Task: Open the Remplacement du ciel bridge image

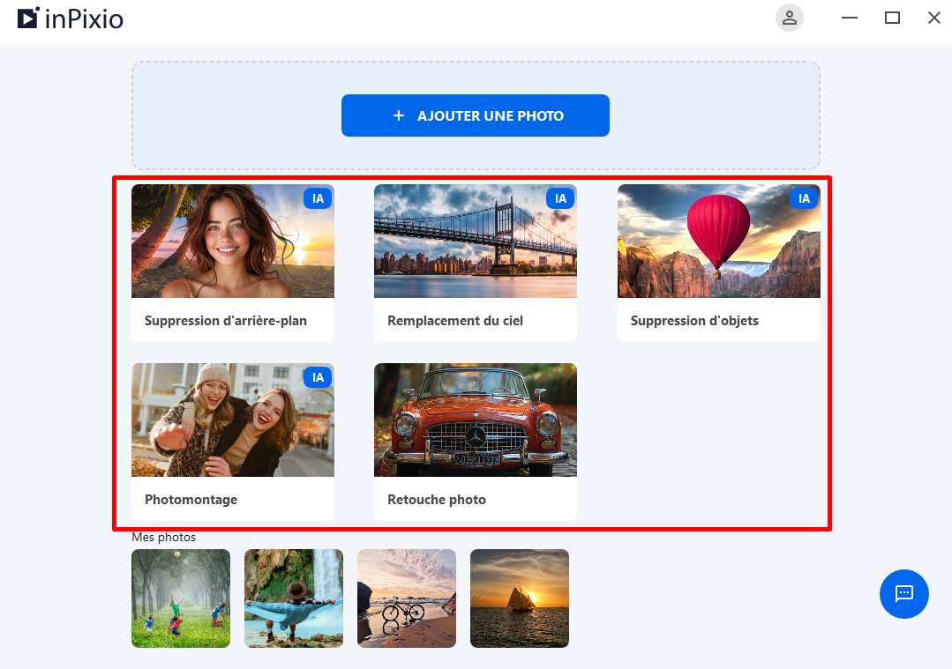Action: (x=476, y=241)
